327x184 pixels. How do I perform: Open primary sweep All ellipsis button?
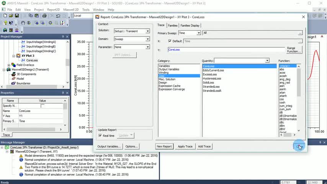pyautogui.click(x=300, y=33)
